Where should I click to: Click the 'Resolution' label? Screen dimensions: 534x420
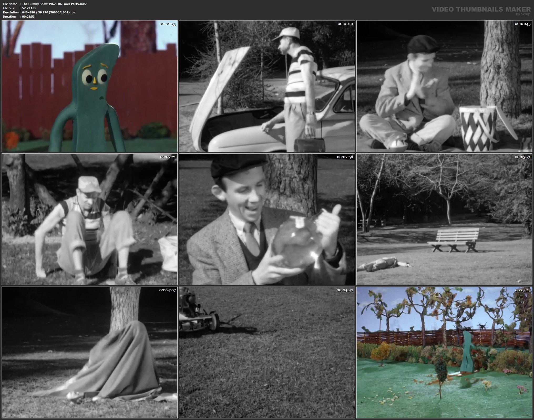pos(11,12)
